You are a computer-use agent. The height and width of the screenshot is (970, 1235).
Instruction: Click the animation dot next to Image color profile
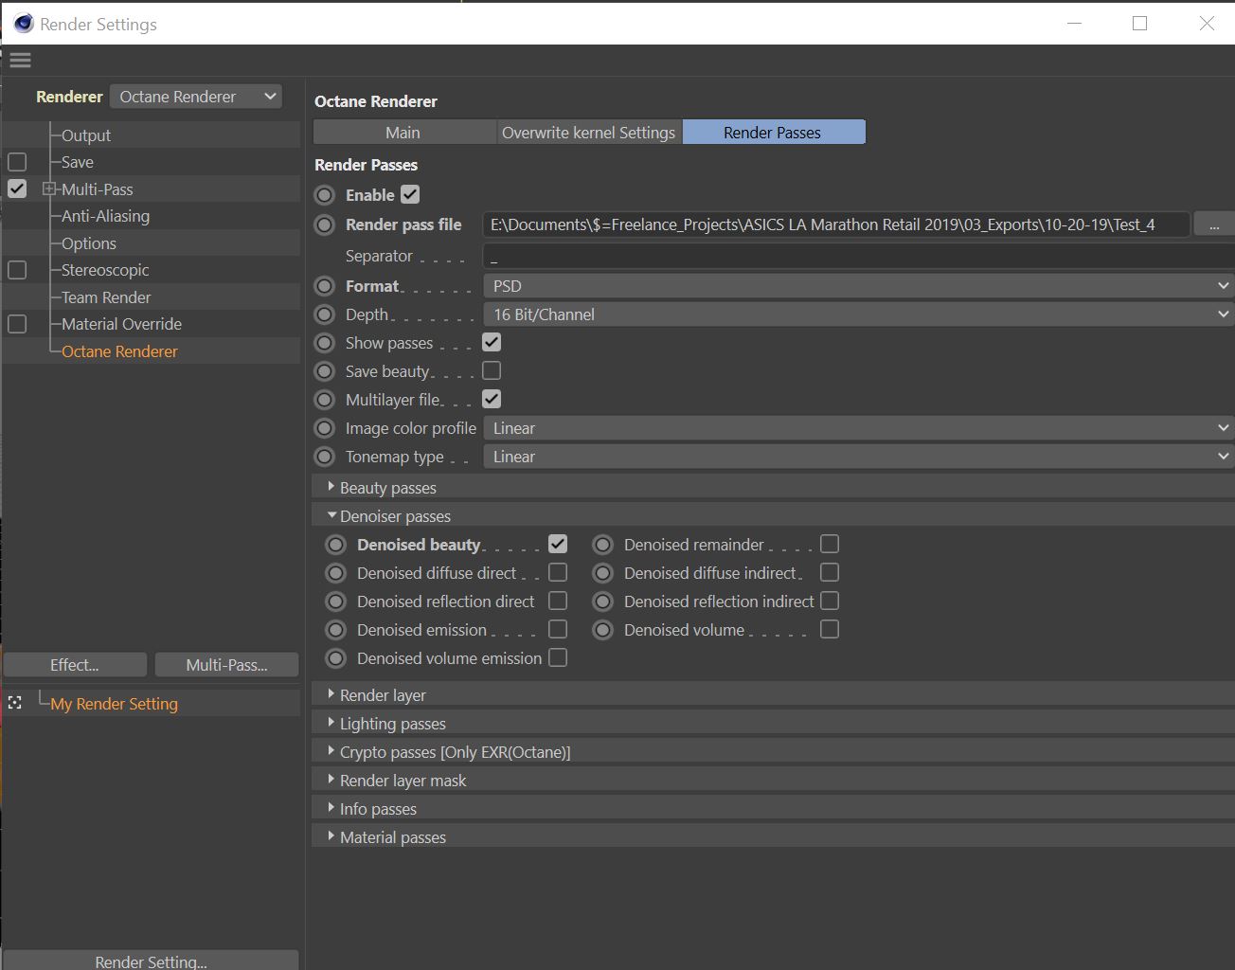[325, 428]
